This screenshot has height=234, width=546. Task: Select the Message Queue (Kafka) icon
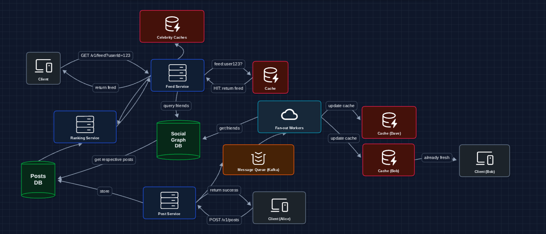click(x=258, y=157)
